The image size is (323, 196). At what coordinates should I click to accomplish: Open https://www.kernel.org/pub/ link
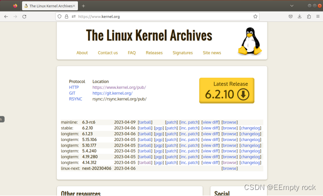click(x=119, y=88)
